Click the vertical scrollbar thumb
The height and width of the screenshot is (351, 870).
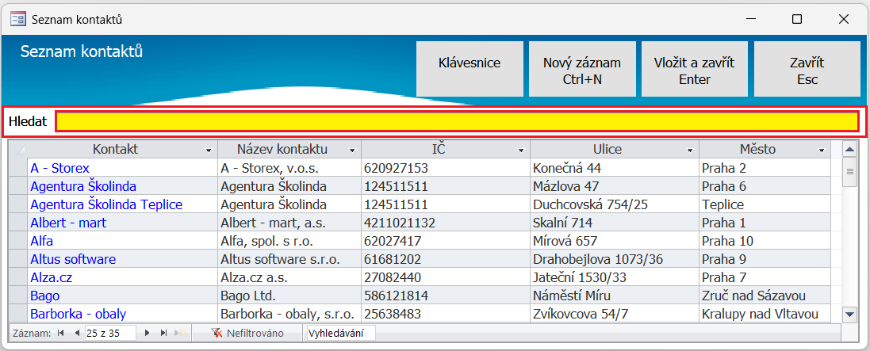coord(849,171)
